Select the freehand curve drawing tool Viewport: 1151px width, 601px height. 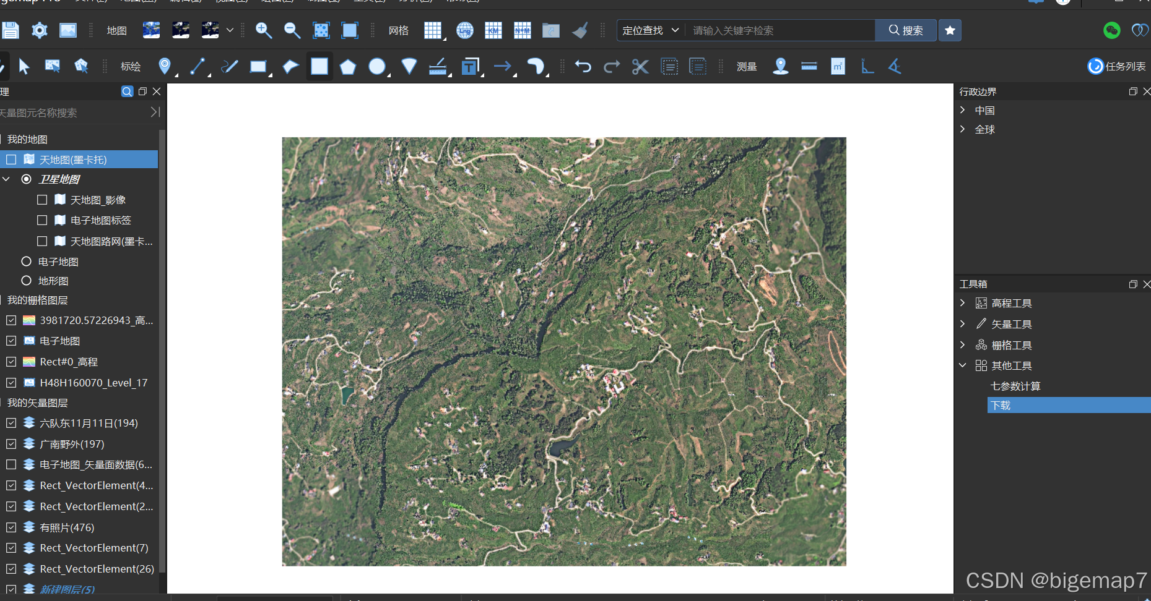click(229, 66)
